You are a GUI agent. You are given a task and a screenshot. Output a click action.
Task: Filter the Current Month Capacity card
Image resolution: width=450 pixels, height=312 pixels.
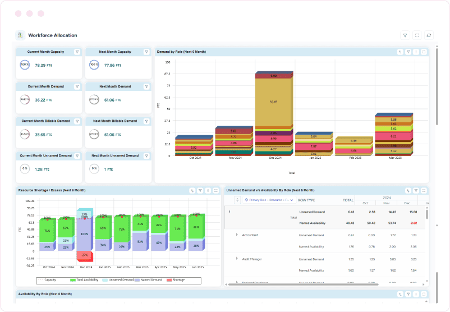77,52
